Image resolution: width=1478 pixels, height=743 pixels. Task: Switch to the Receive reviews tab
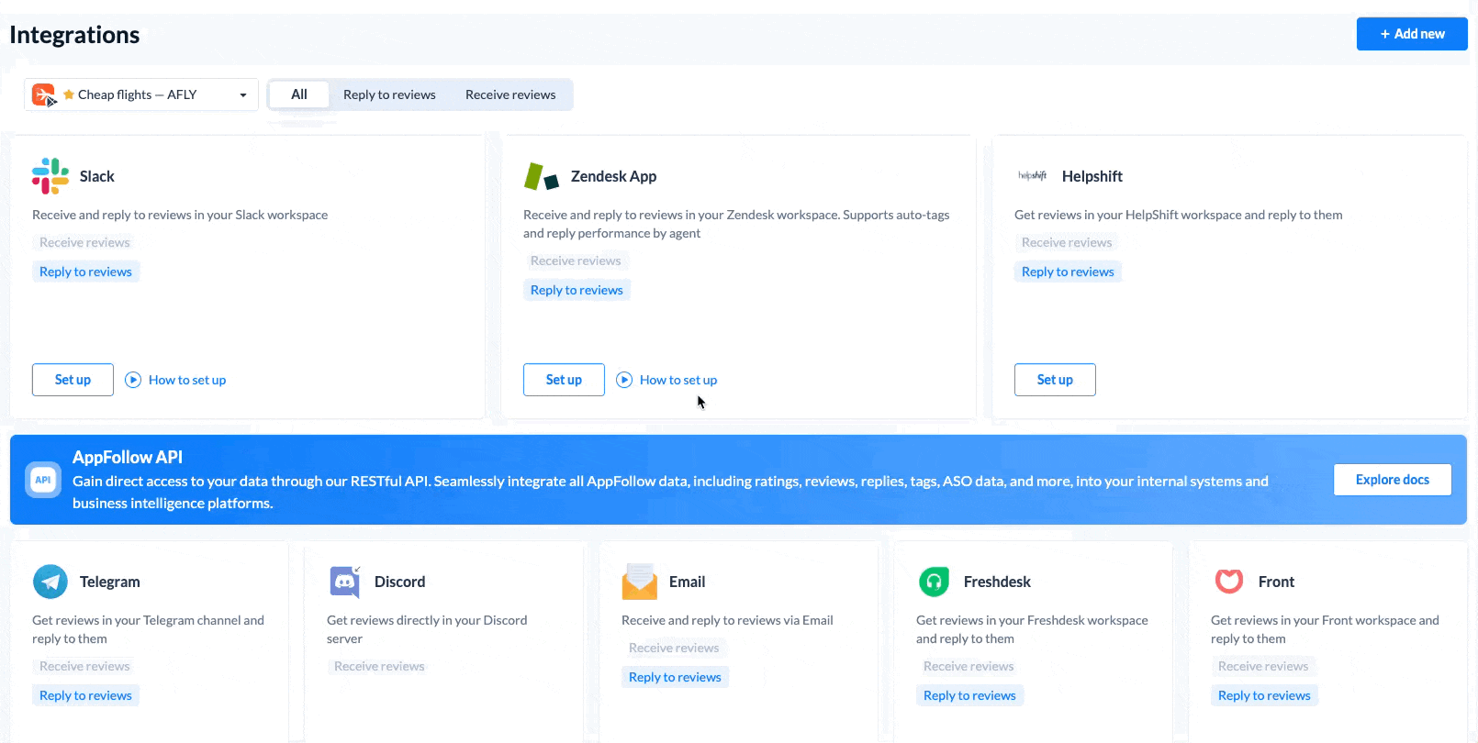click(x=510, y=94)
